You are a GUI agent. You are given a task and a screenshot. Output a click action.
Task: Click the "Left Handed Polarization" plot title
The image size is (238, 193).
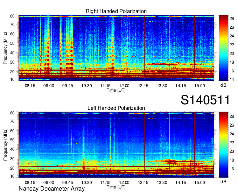(x=116, y=108)
